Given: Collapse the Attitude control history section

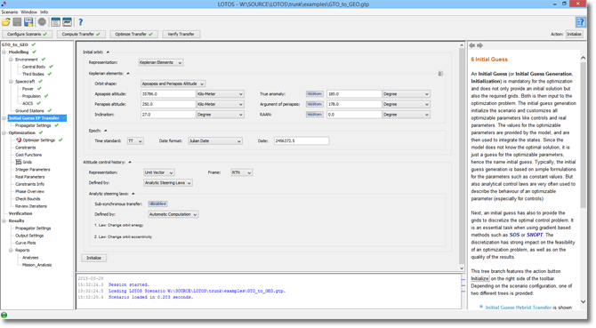Looking at the screenshot, I should (x=130, y=162).
